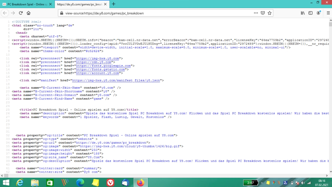This screenshot has width=332, height=187.
Task: Launch Vivaldi from the taskbar
Action: (110, 182)
